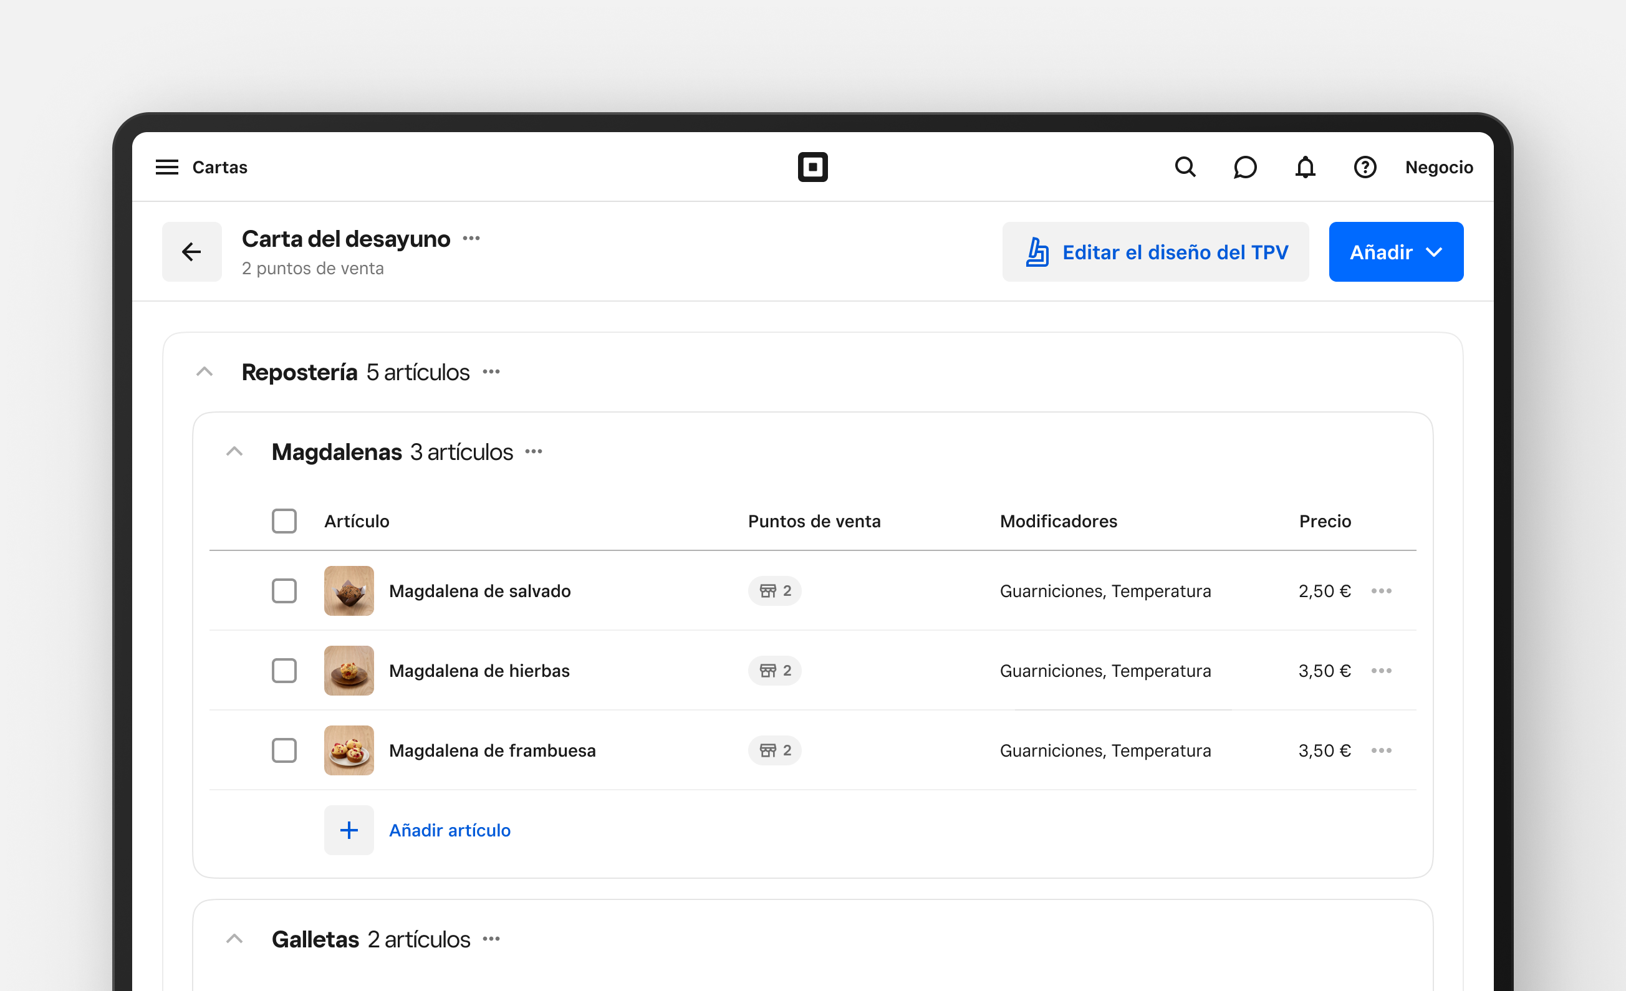Open the Magdalena de hierbas thumbnail
1626x991 pixels.
[349, 671]
